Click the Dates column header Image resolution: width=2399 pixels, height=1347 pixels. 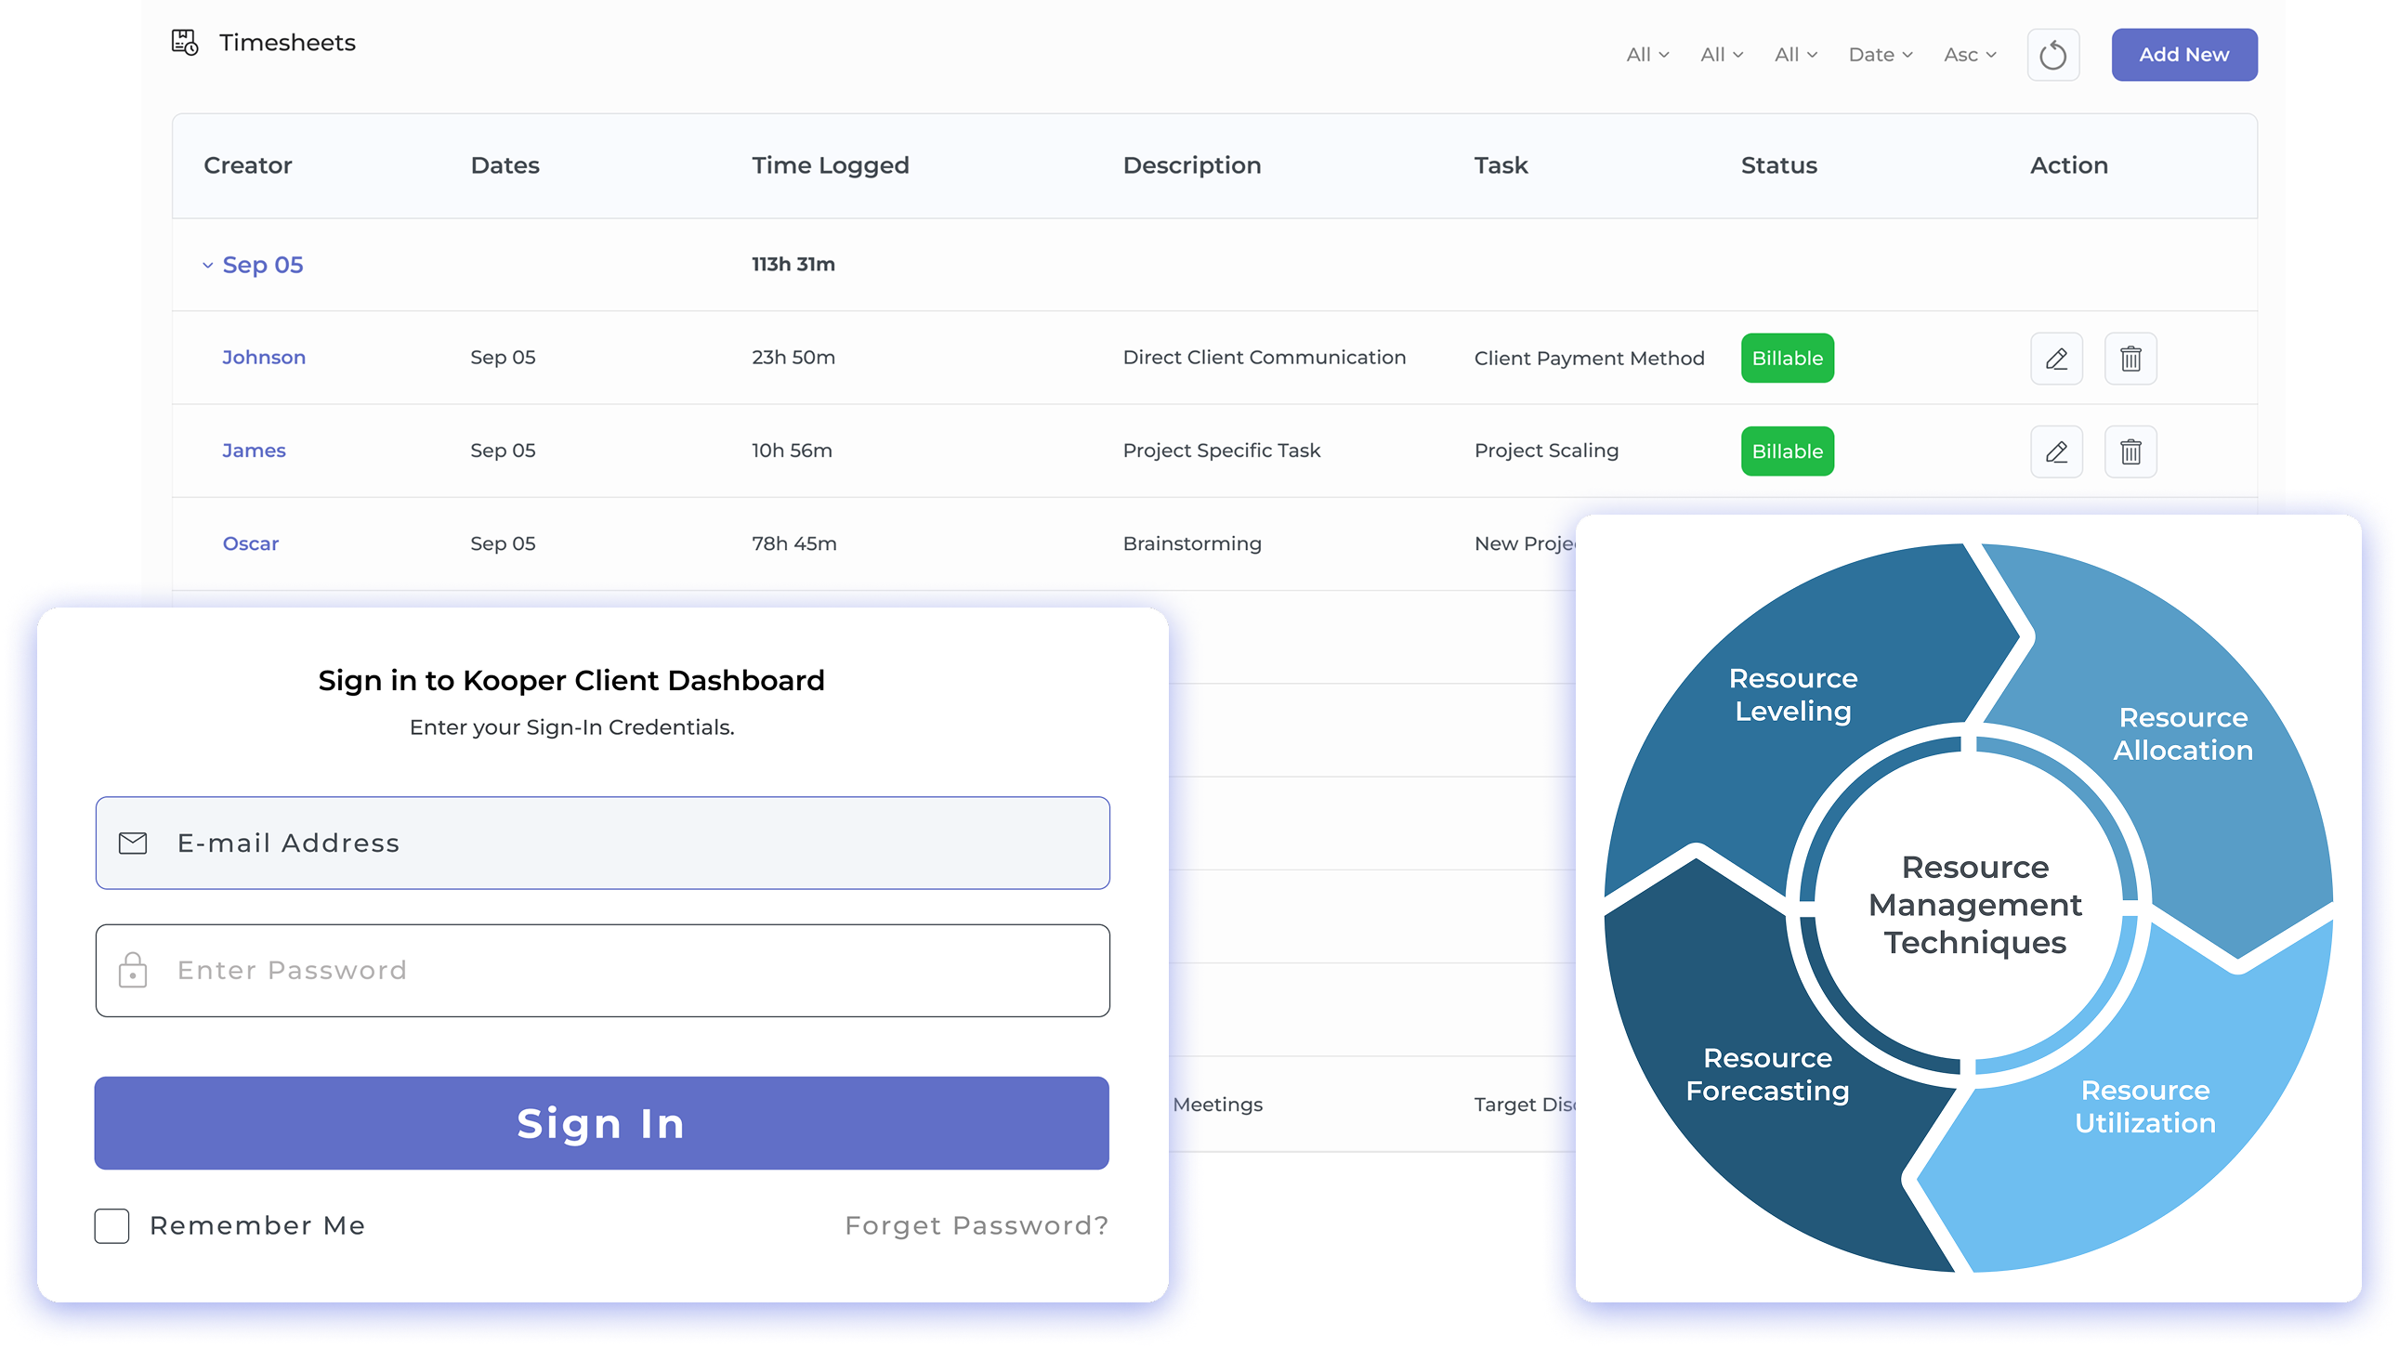[x=505, y=165]
